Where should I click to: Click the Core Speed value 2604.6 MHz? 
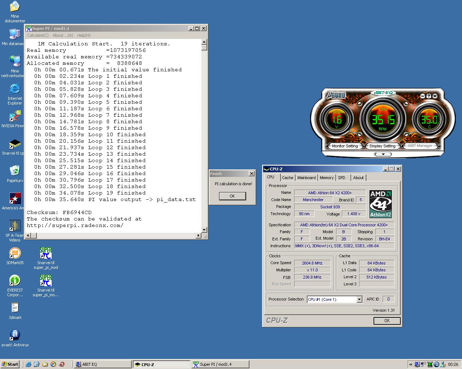(312, 263)
